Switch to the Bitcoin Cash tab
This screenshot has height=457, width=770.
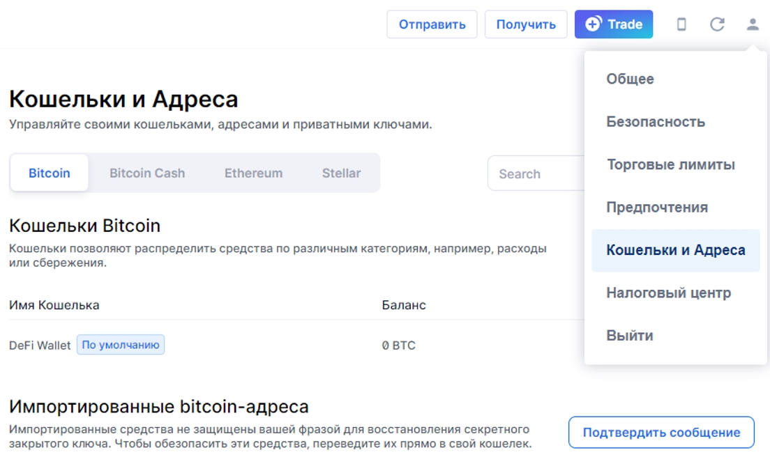(x=147, y=173)
